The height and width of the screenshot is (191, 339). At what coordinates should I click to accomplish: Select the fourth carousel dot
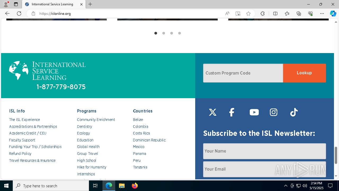pos(180,33)
